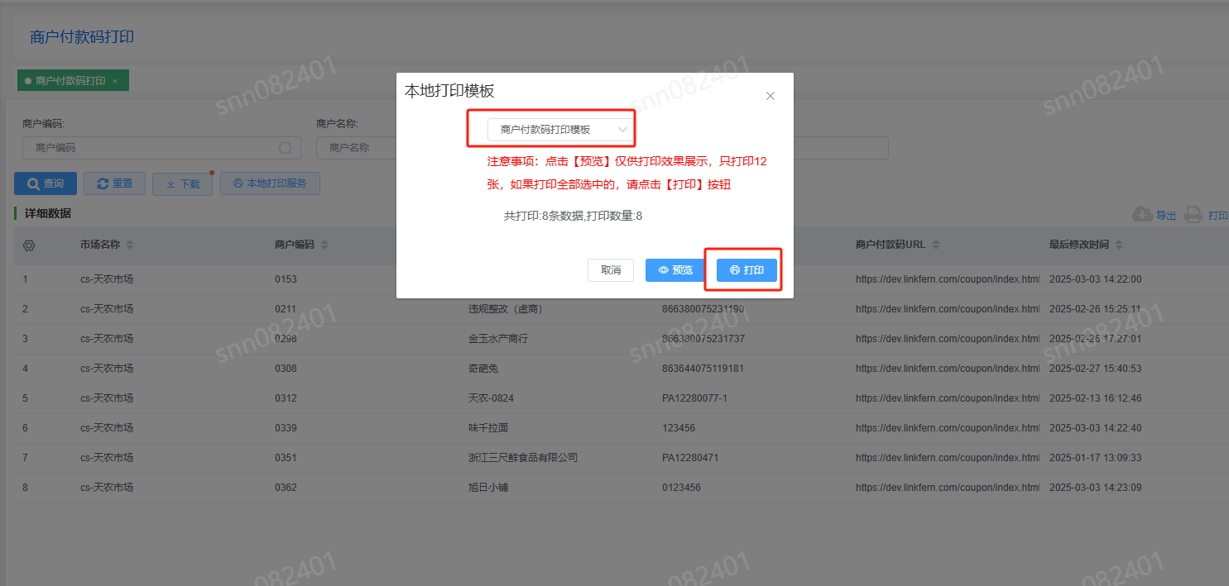Click the 下载 download button

[x=182, y=183]
